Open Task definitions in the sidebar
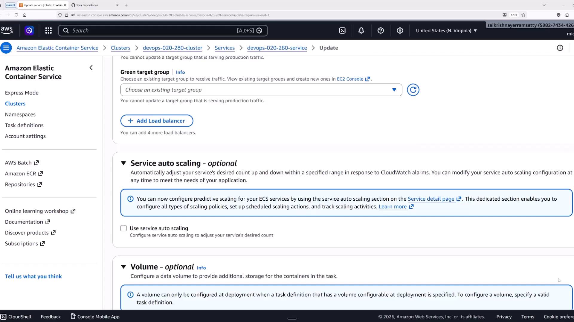 click(24, 125)
